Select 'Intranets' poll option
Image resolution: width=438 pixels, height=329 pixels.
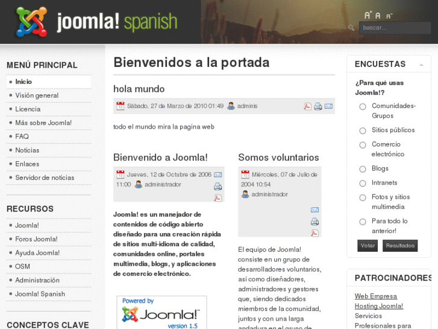(x=363, y=184)
